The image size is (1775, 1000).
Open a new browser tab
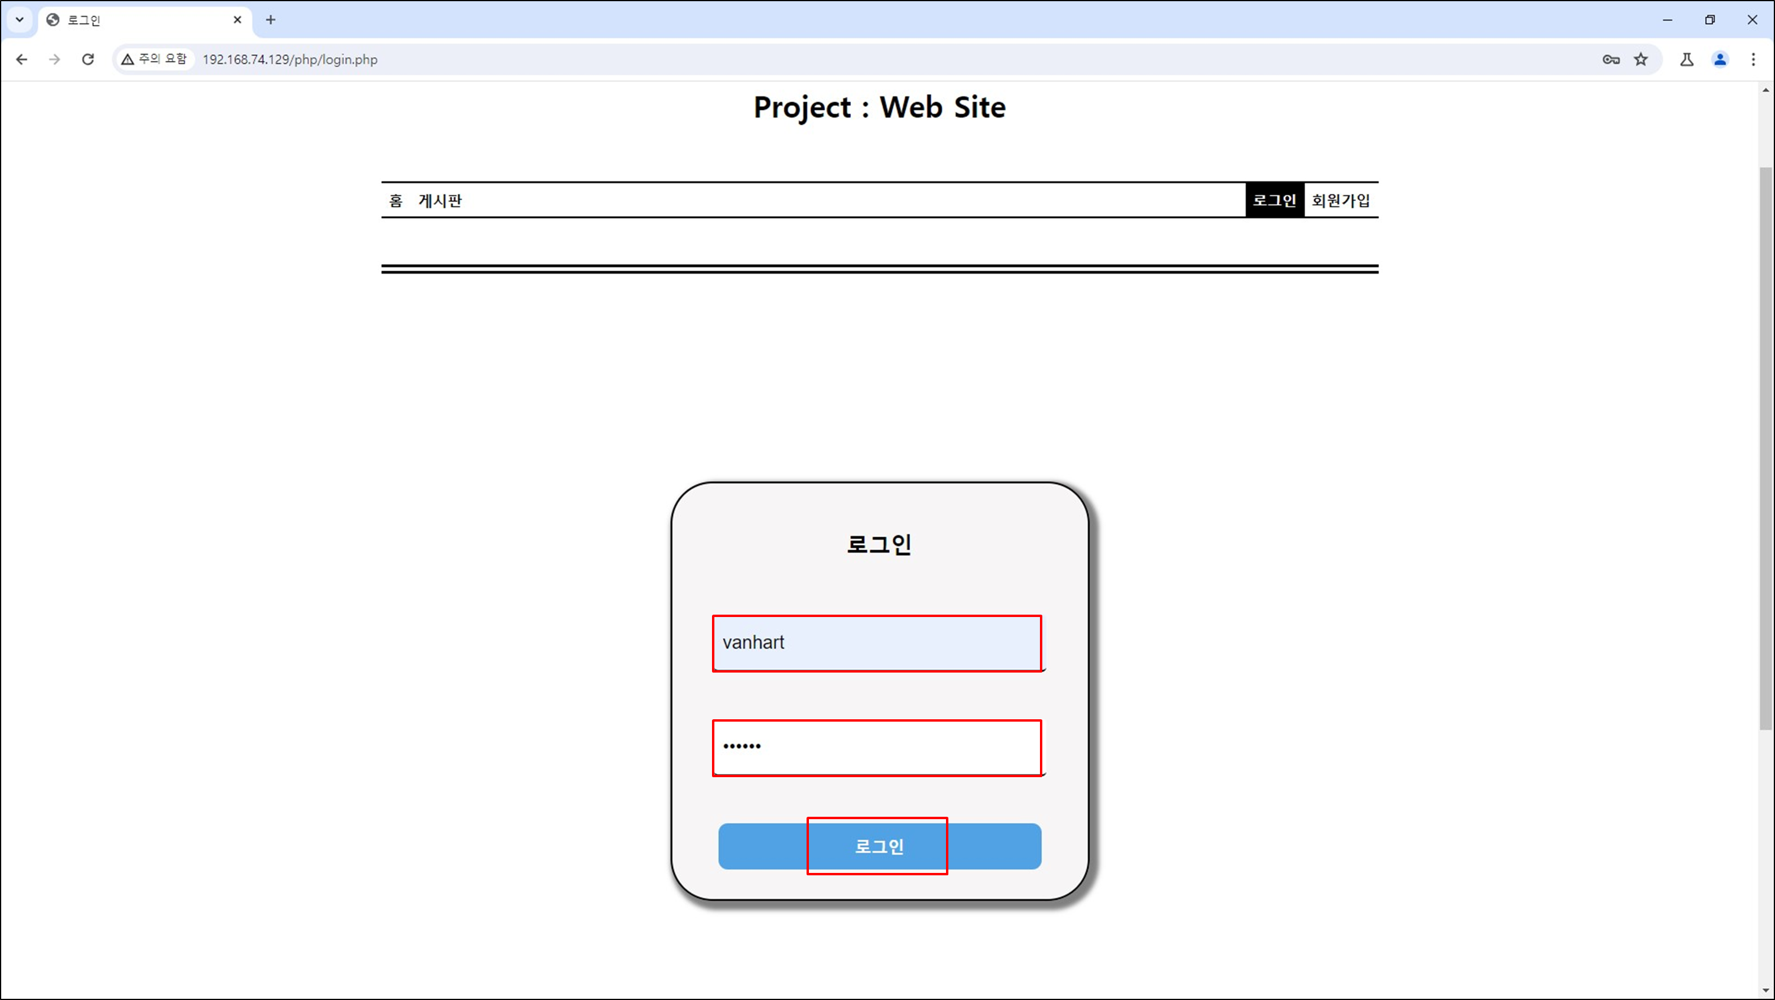coord(270,20)
